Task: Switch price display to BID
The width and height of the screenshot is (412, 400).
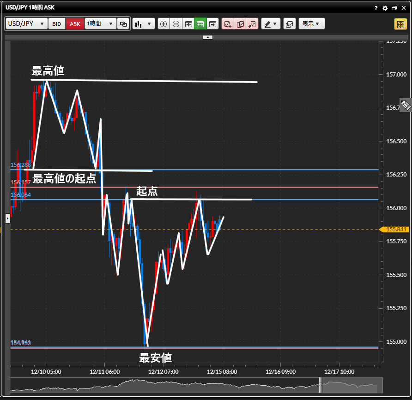Action: tap(57, 24)
